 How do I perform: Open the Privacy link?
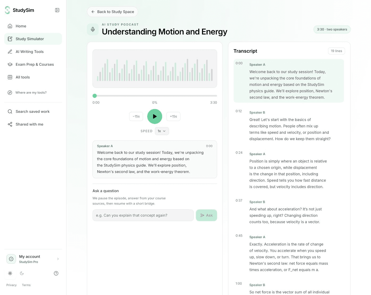click(11, 285)
